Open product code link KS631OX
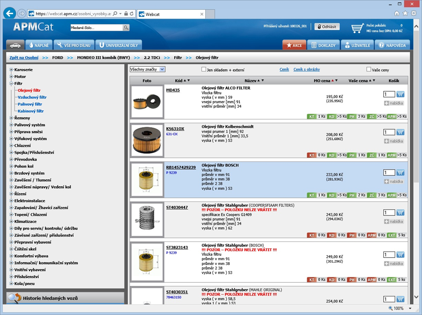 (175, 129)
